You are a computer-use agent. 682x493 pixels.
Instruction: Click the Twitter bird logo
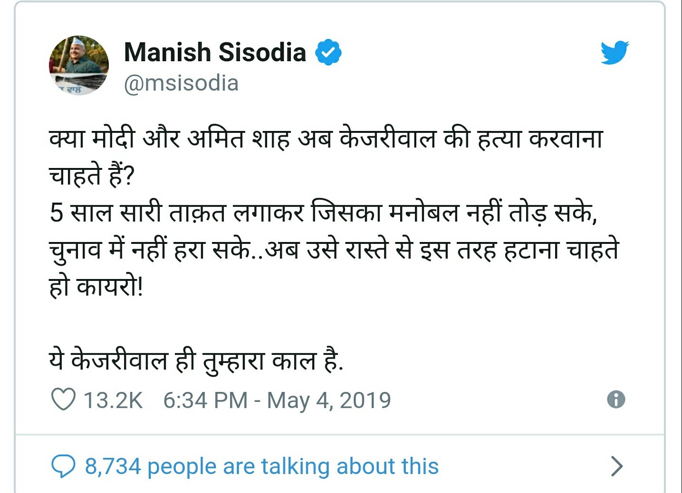615,52
